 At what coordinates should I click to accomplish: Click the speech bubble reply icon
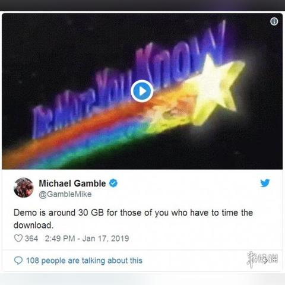coord(18,261)
